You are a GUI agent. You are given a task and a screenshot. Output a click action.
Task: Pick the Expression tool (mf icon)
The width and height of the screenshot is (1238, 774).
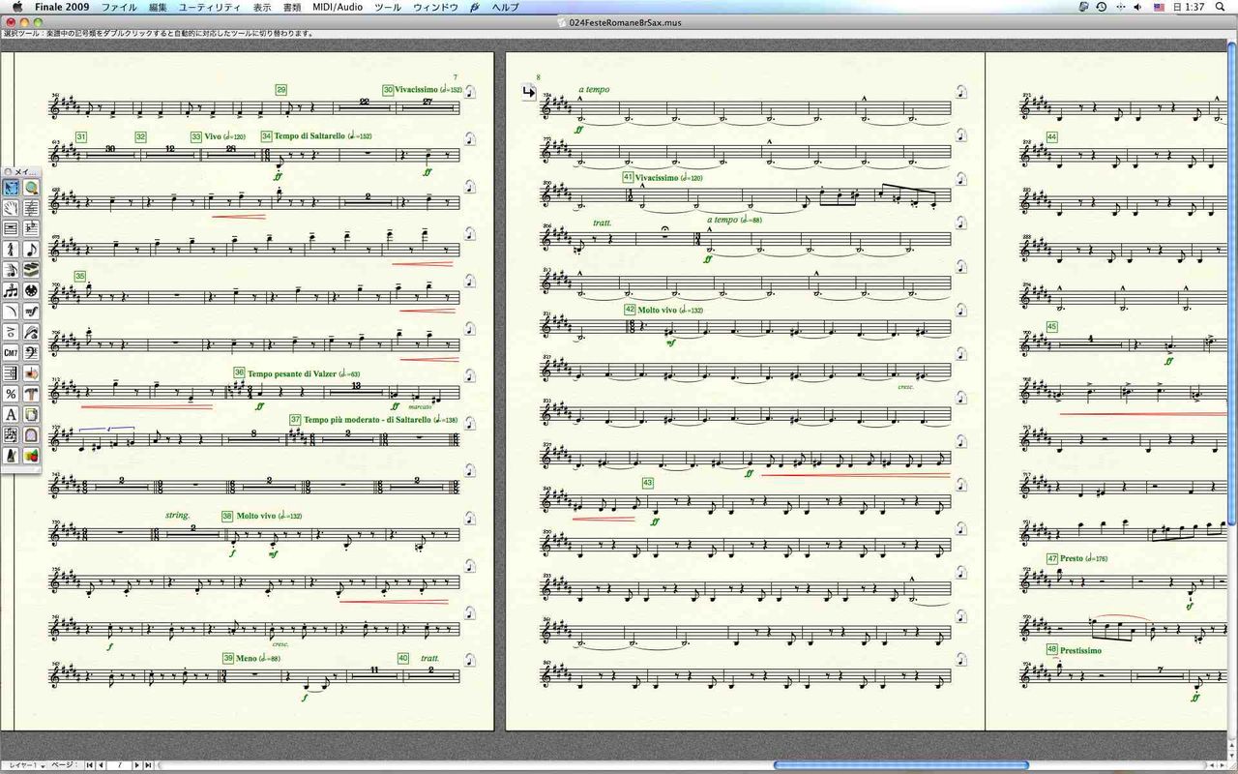coord(32,312)
